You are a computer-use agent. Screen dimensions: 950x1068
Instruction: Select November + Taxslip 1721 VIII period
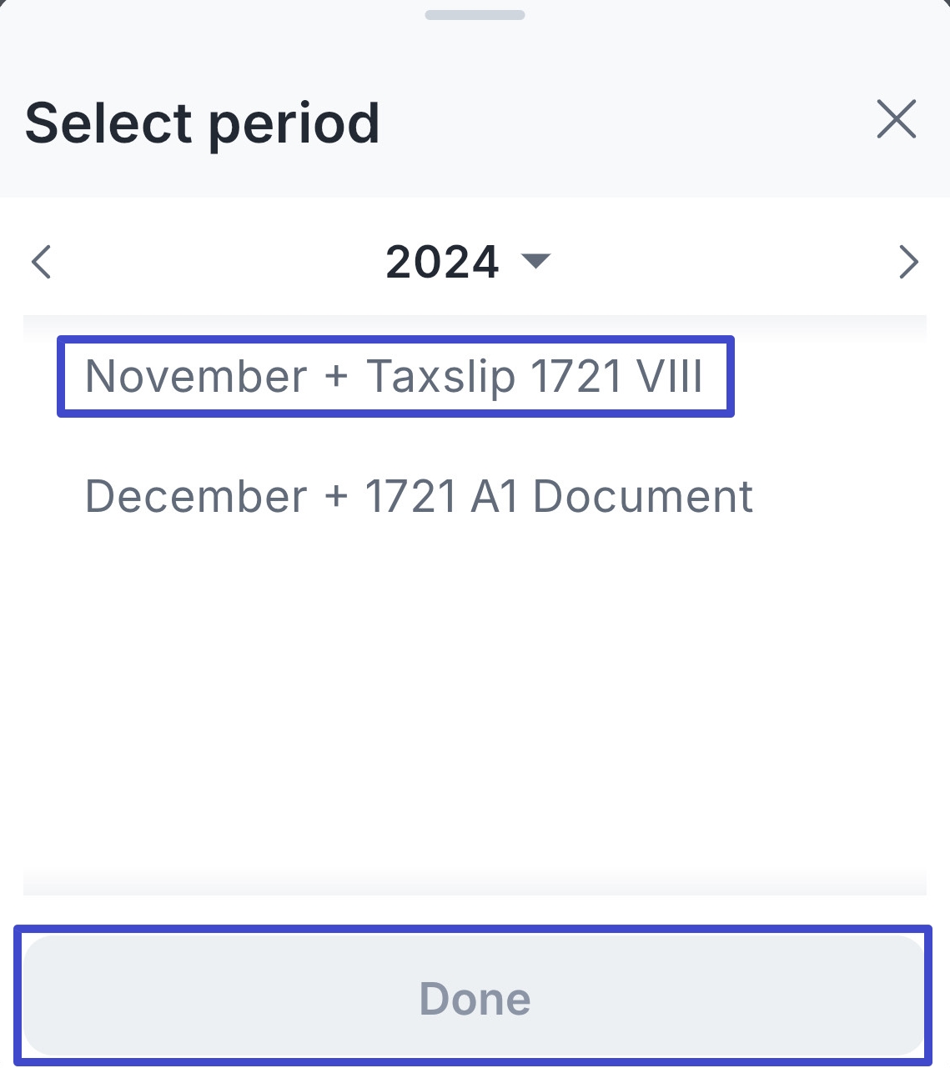click(x=395, y=376)
